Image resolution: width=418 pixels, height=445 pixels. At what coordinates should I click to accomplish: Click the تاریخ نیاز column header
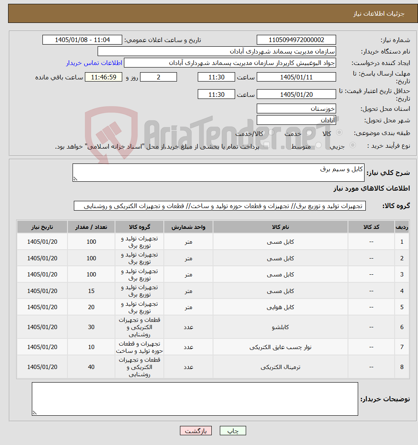point(42,227)
